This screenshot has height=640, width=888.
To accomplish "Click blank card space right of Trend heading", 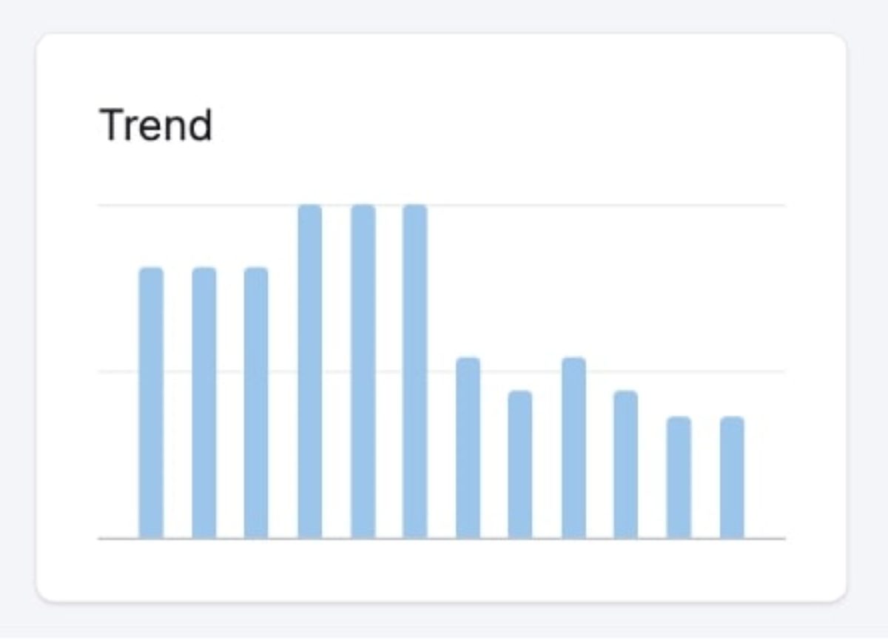I will pos(518,125).
